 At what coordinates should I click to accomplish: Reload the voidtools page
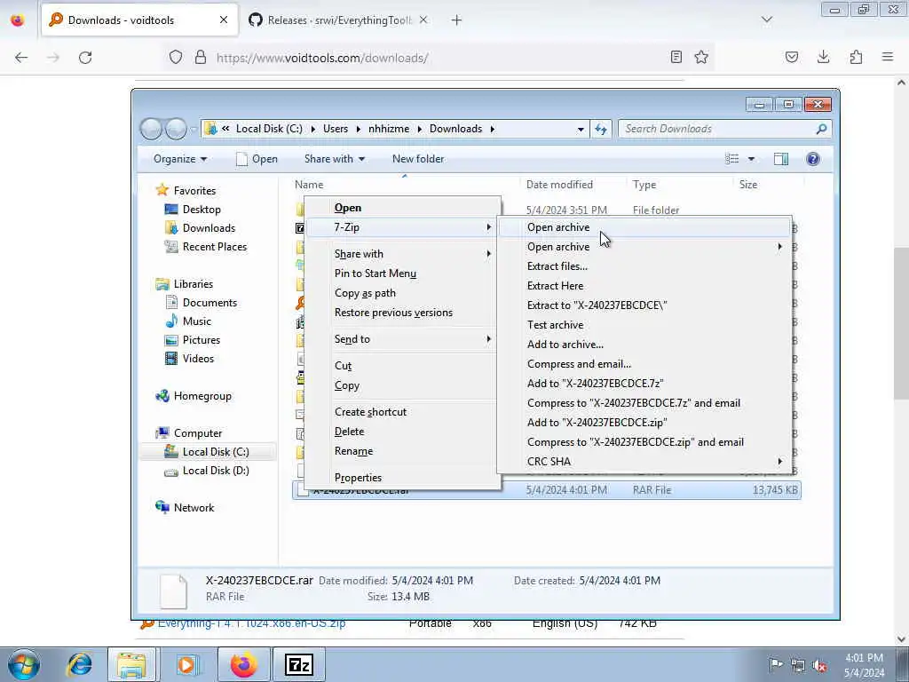pos(85,58)
